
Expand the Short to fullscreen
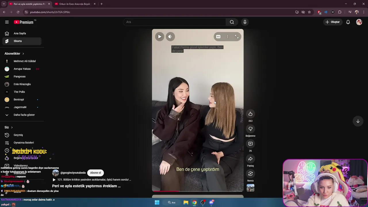pyautogui.click(x=237, y=37)
